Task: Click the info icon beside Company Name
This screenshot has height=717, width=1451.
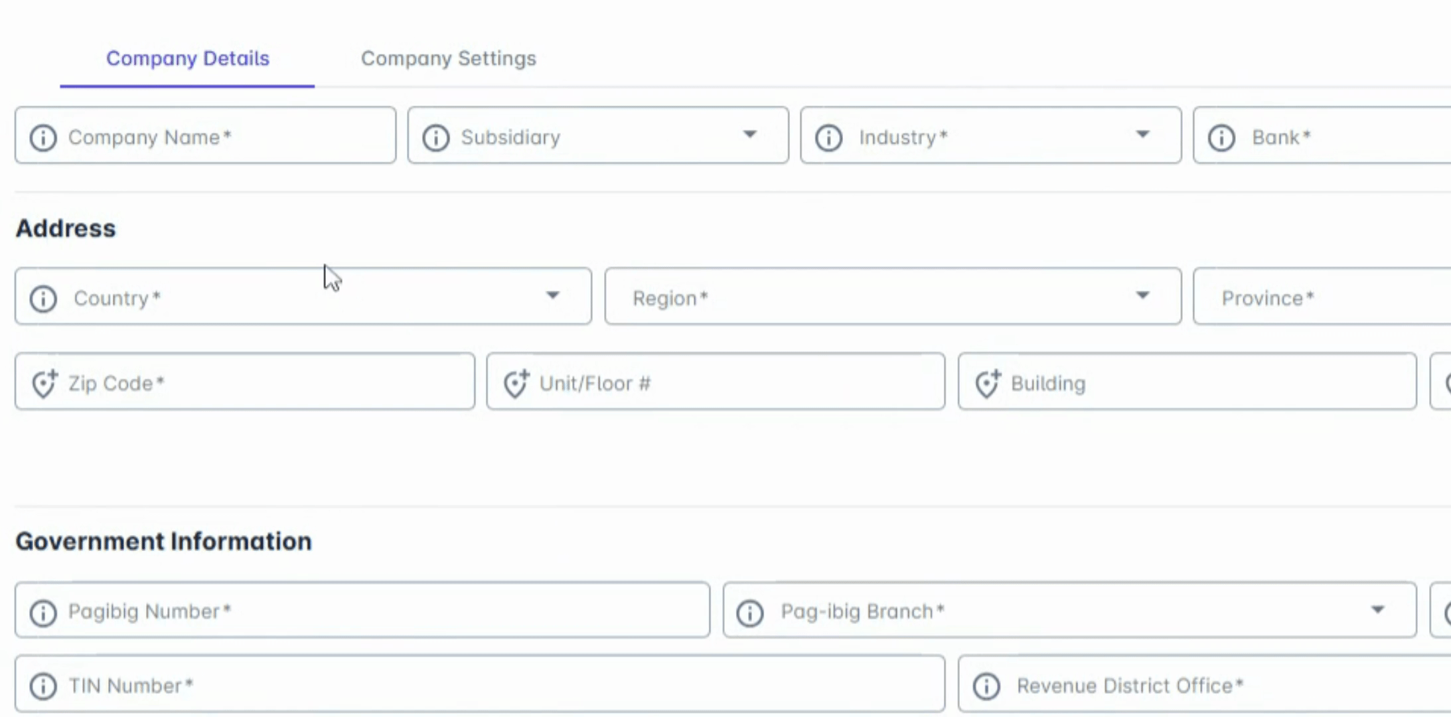Action: click(x=43, y=137)
